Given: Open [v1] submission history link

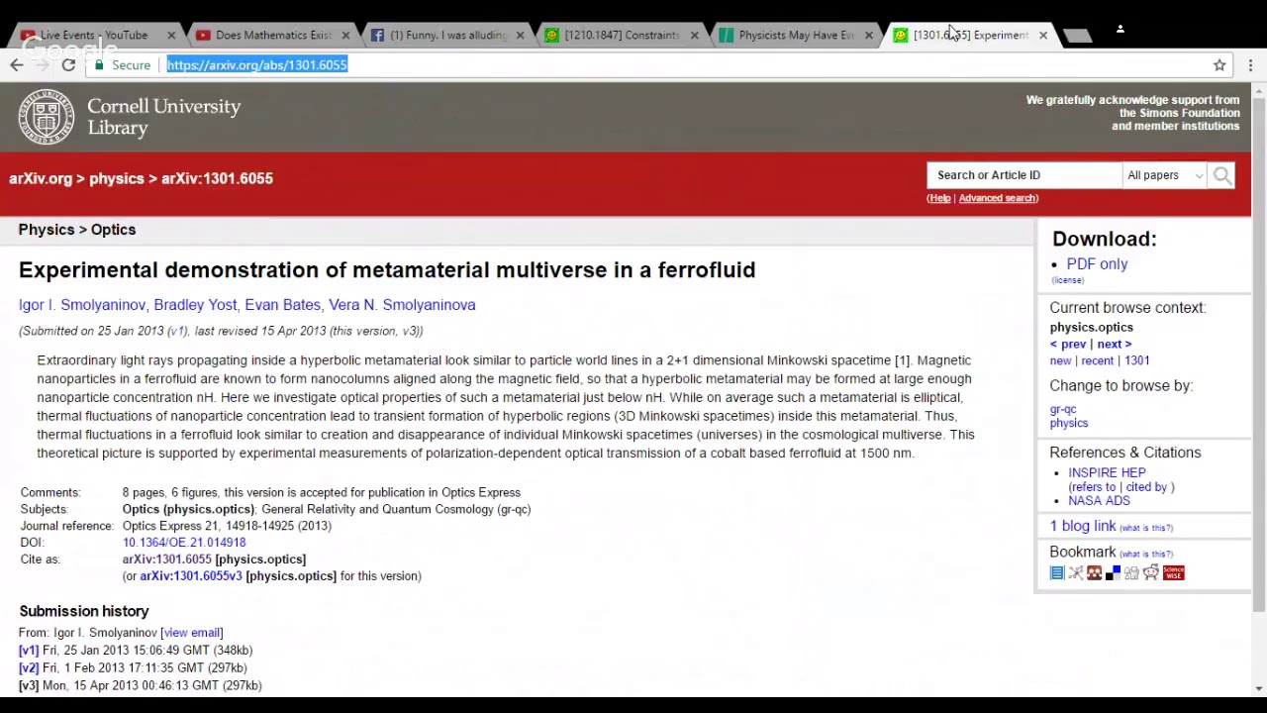Looking at the screenshot, I should (29, 651).
